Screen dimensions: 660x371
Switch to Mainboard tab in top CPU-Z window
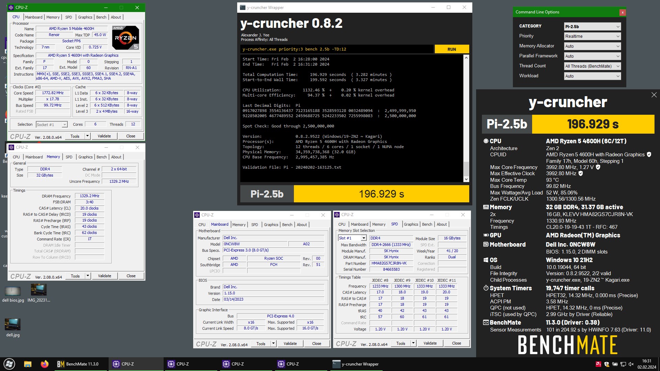[x=34, y=17]
